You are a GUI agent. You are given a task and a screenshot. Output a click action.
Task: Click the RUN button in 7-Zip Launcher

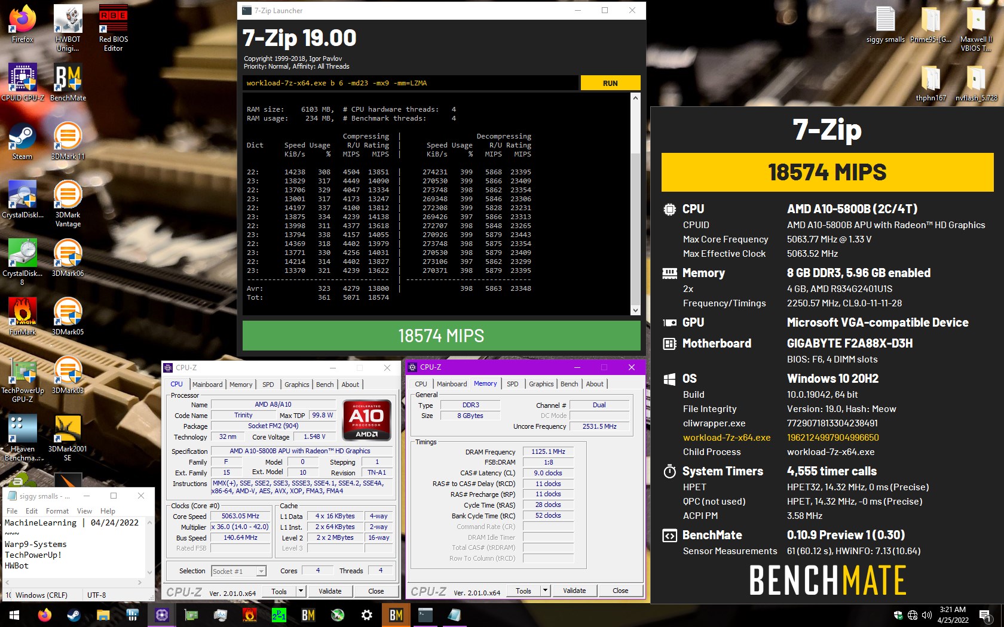(x=610, y=83)
